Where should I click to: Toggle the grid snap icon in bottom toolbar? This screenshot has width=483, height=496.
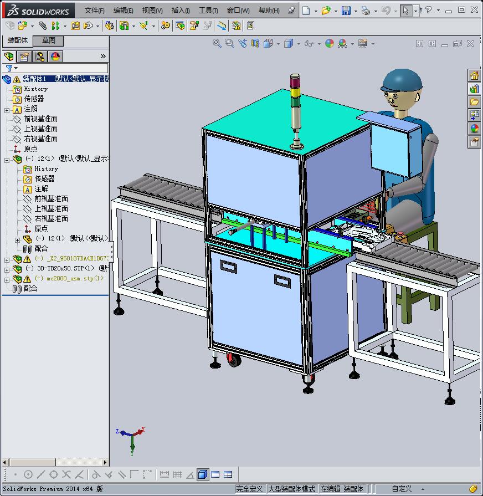pos(177,474)
